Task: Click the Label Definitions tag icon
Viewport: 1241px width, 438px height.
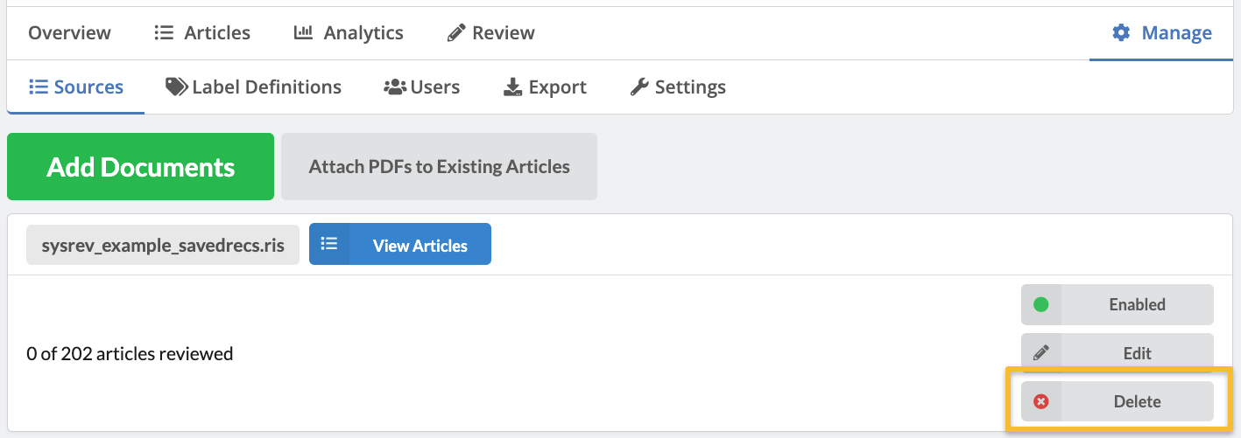Action: [x=176, y=87]
